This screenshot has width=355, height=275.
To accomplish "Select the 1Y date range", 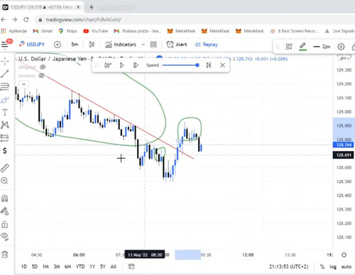I will point(92,266).
